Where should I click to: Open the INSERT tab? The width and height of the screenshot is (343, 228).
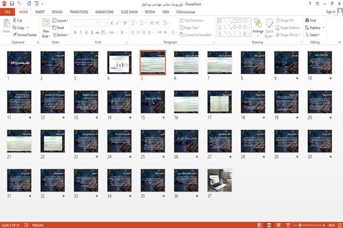coord(40,12)
